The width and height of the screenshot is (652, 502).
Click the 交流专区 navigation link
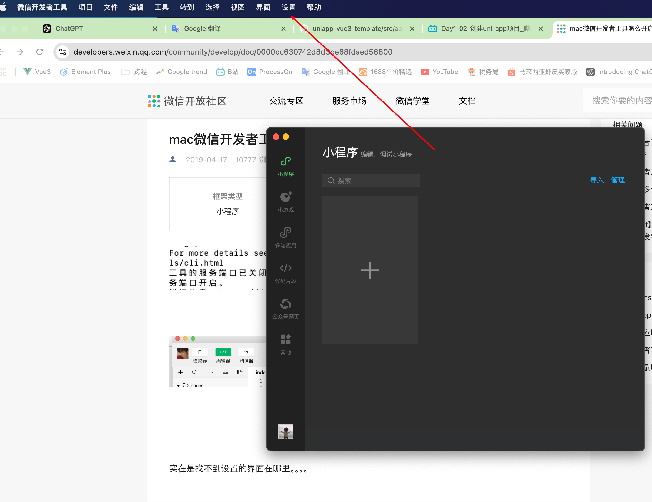[286, 101]
